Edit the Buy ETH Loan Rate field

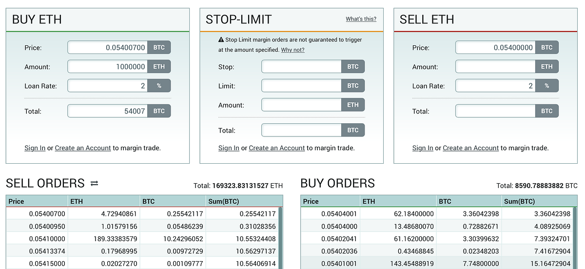107,86
